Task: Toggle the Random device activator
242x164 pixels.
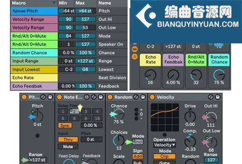Action: pos(110,97)
